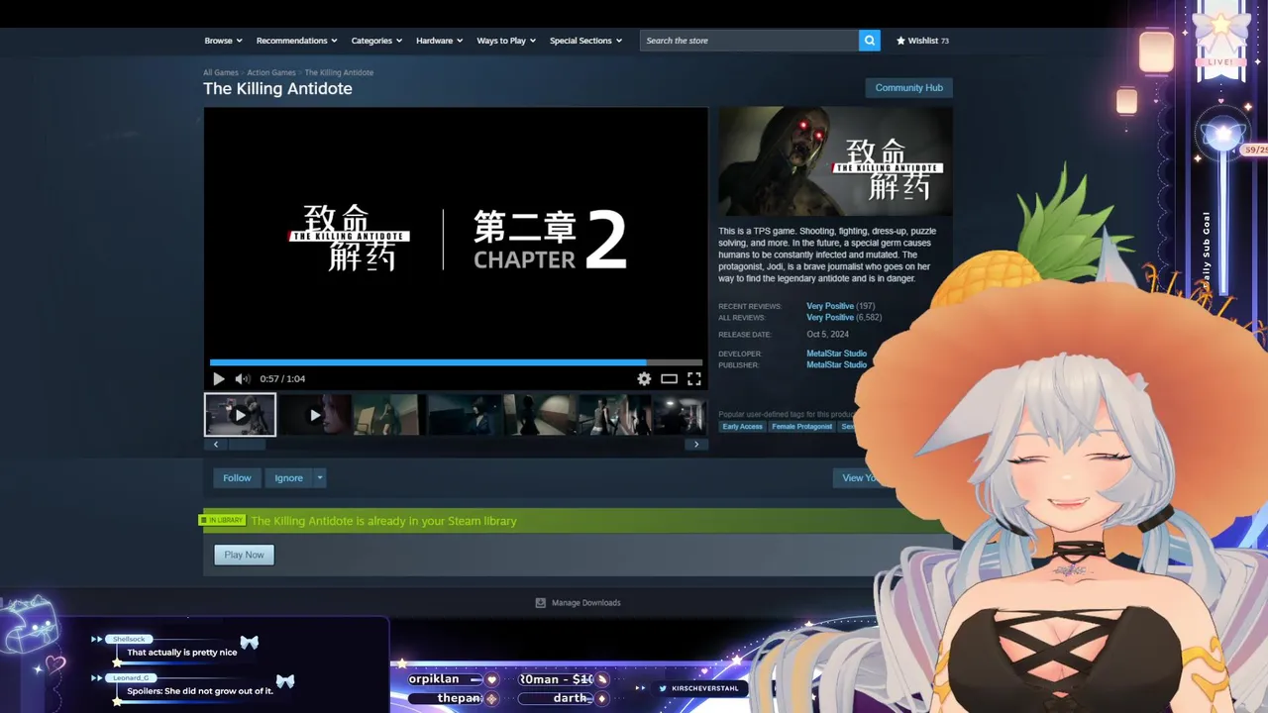Open all reviews Very Positive link
Viewport: 1268px width, 713px height.
coord(830,318)
